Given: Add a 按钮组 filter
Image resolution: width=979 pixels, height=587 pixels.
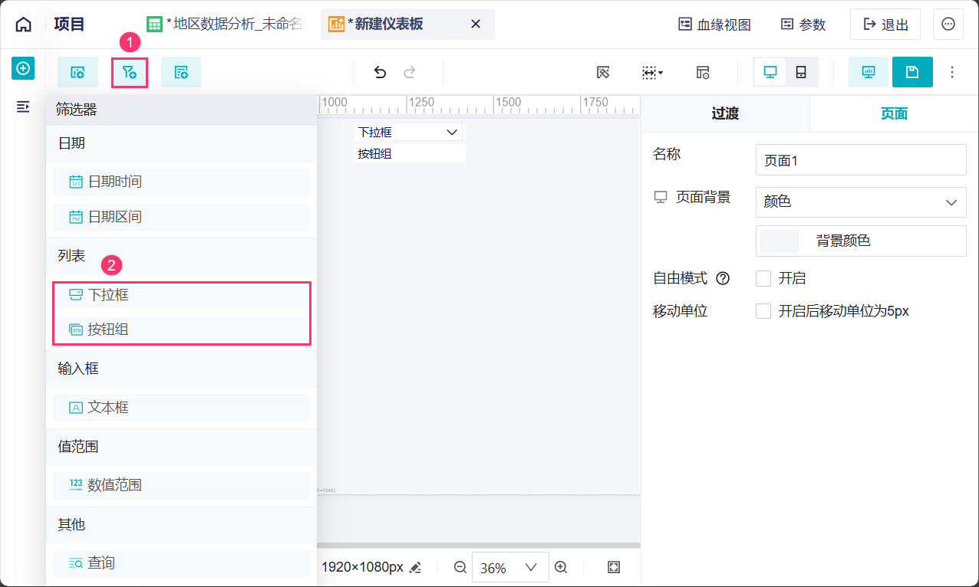Looking at the screenshot, I should click(x=181, y=330).
